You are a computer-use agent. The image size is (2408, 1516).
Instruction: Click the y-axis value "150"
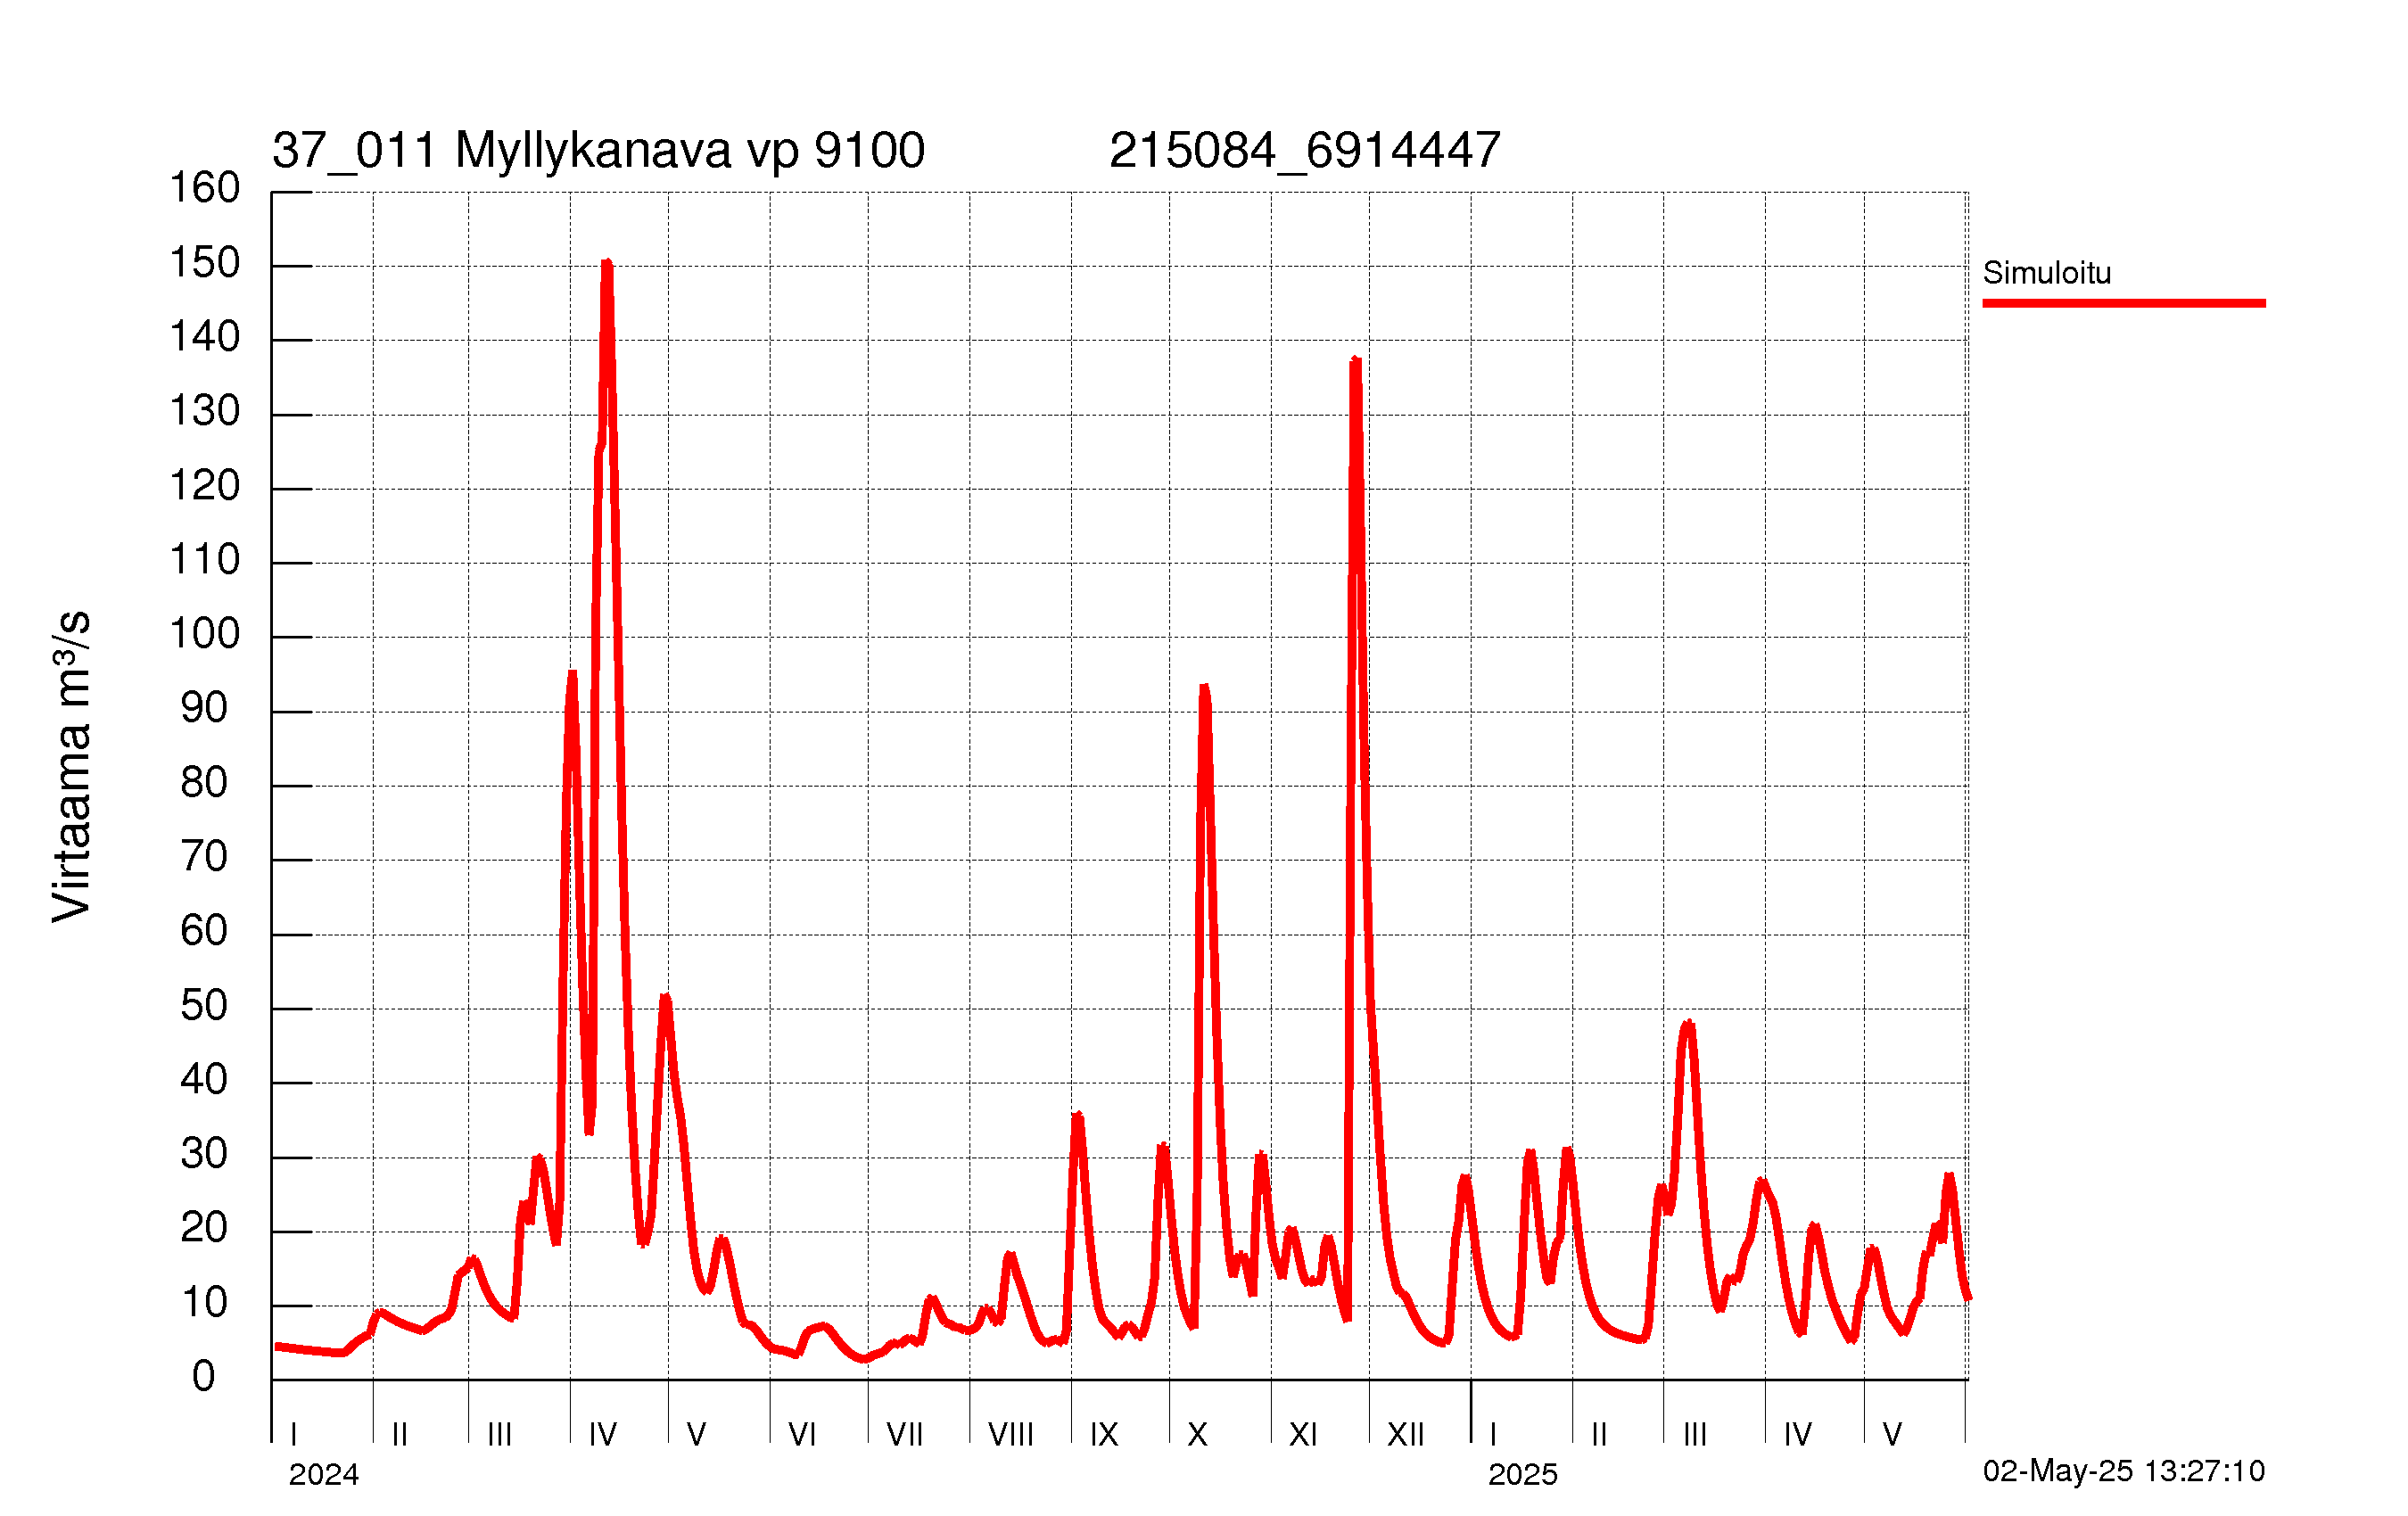tap(204, 263)
